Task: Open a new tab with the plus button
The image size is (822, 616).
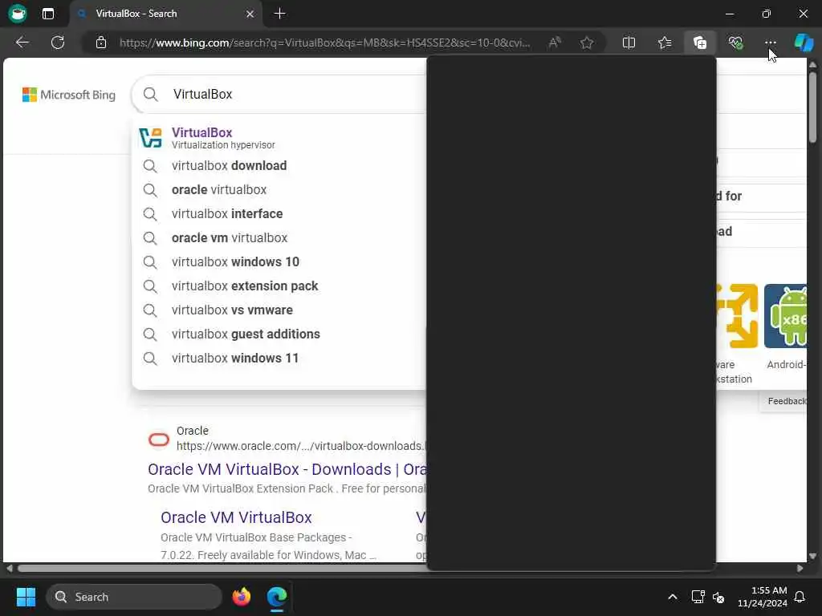Action: [280, 14]
